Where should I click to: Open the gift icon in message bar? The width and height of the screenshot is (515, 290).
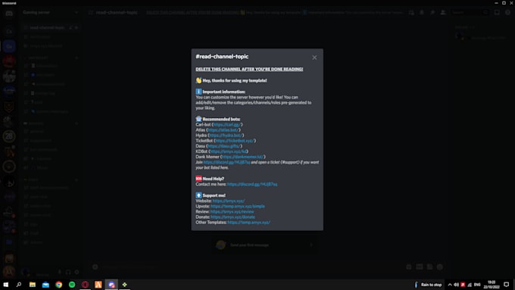tap(409, 267)
